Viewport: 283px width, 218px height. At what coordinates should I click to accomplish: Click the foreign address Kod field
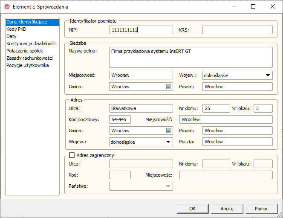tap(120, 175)
